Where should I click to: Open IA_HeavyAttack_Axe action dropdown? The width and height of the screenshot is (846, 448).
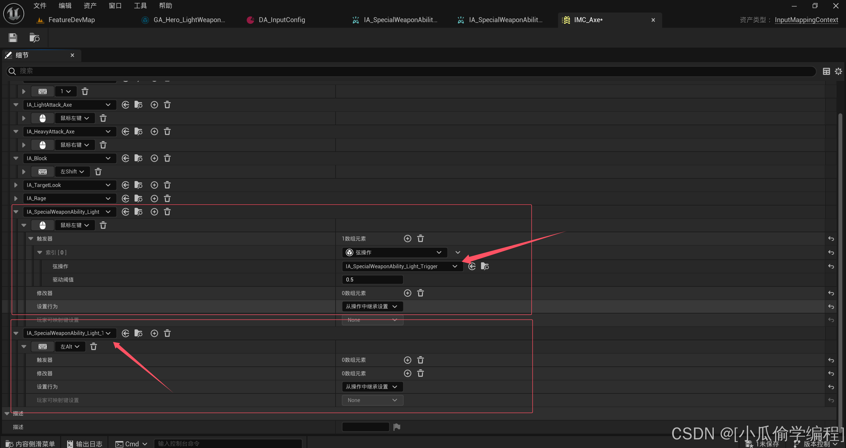70,131
